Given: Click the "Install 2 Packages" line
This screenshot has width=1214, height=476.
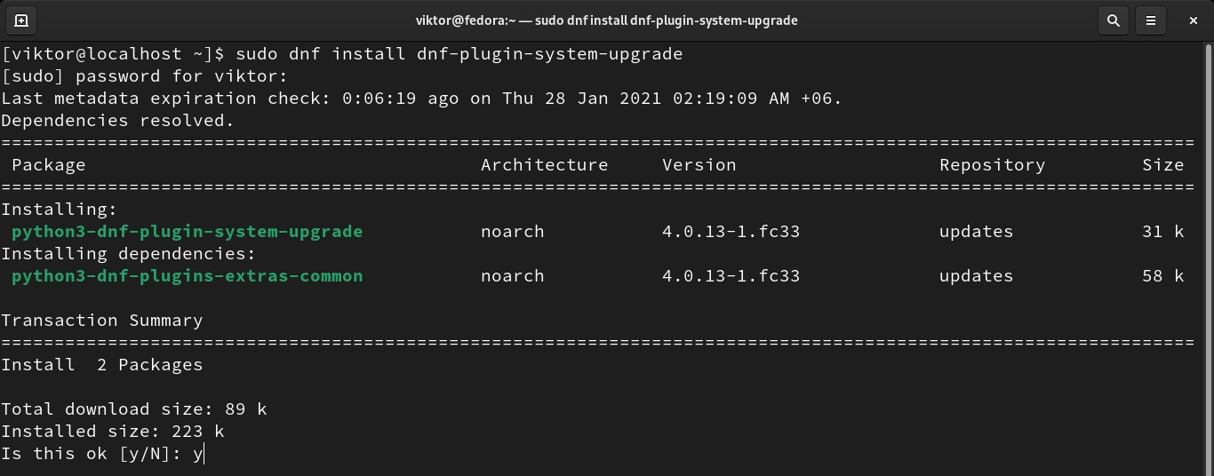Looking at the screenshot, I should [x=102, y=365].
